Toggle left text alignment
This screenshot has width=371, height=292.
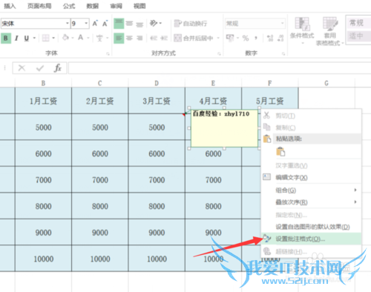119,39
